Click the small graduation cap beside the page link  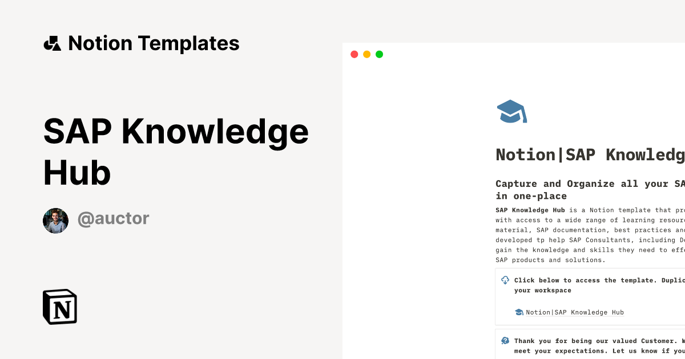[518, 312]
